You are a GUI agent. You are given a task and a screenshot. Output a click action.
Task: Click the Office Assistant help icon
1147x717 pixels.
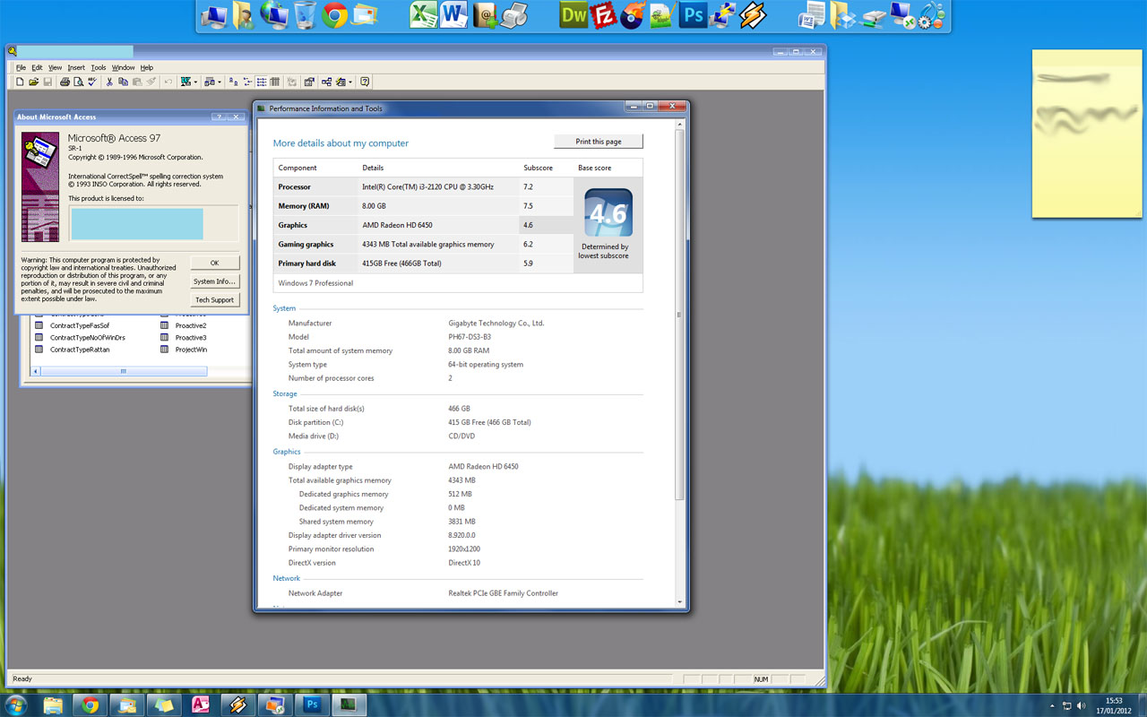click(365, 82)
